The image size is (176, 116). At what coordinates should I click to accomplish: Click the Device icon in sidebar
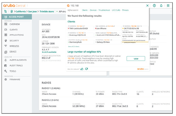point(6,52)
